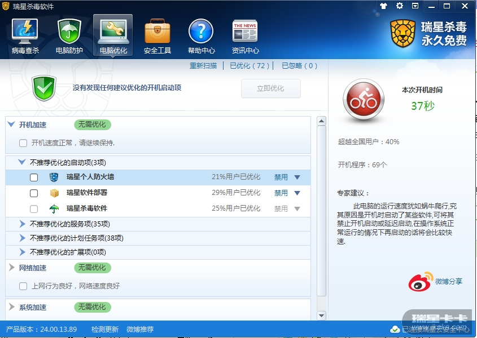Image resolution: width=477 pixels, height=338 pixels.
Task: Tick the 瑞星个人防火墙 checkbox
Action: (x=34, y=177)
